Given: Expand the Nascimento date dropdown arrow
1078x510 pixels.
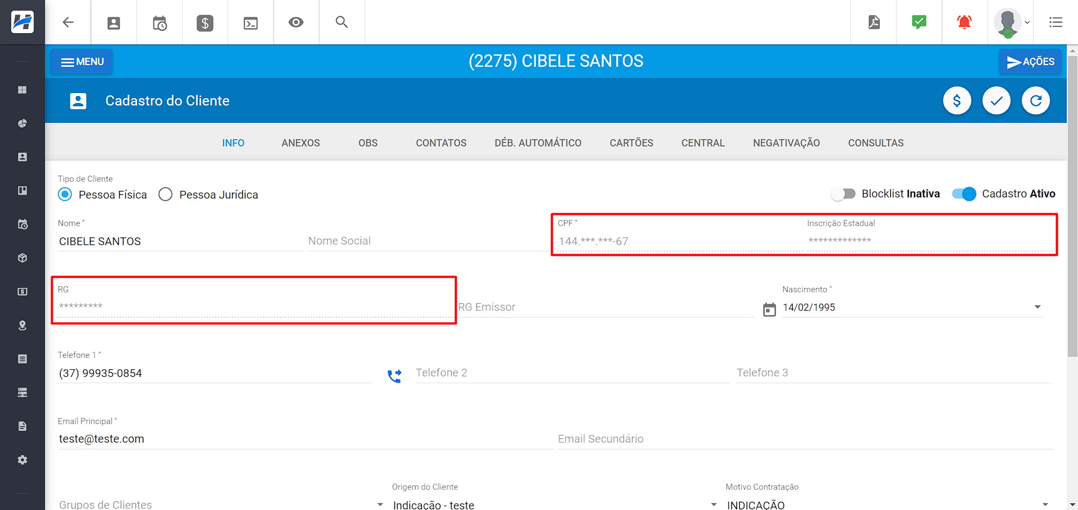Looking at the screenshot, I should point(1037,307).
